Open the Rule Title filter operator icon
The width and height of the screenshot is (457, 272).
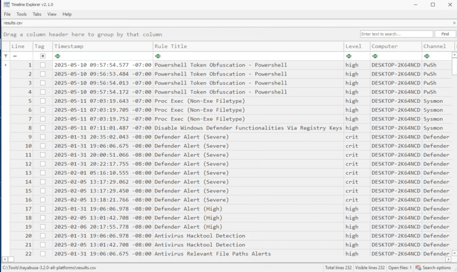(x=158, y=56)
